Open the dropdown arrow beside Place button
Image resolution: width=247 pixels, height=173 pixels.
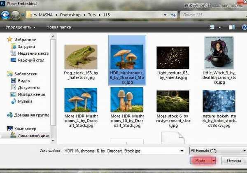(x=214, y=161)
